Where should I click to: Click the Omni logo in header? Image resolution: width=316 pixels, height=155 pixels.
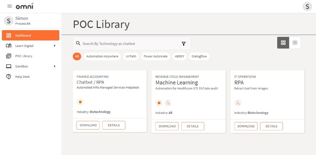click(x=25, y=6)
